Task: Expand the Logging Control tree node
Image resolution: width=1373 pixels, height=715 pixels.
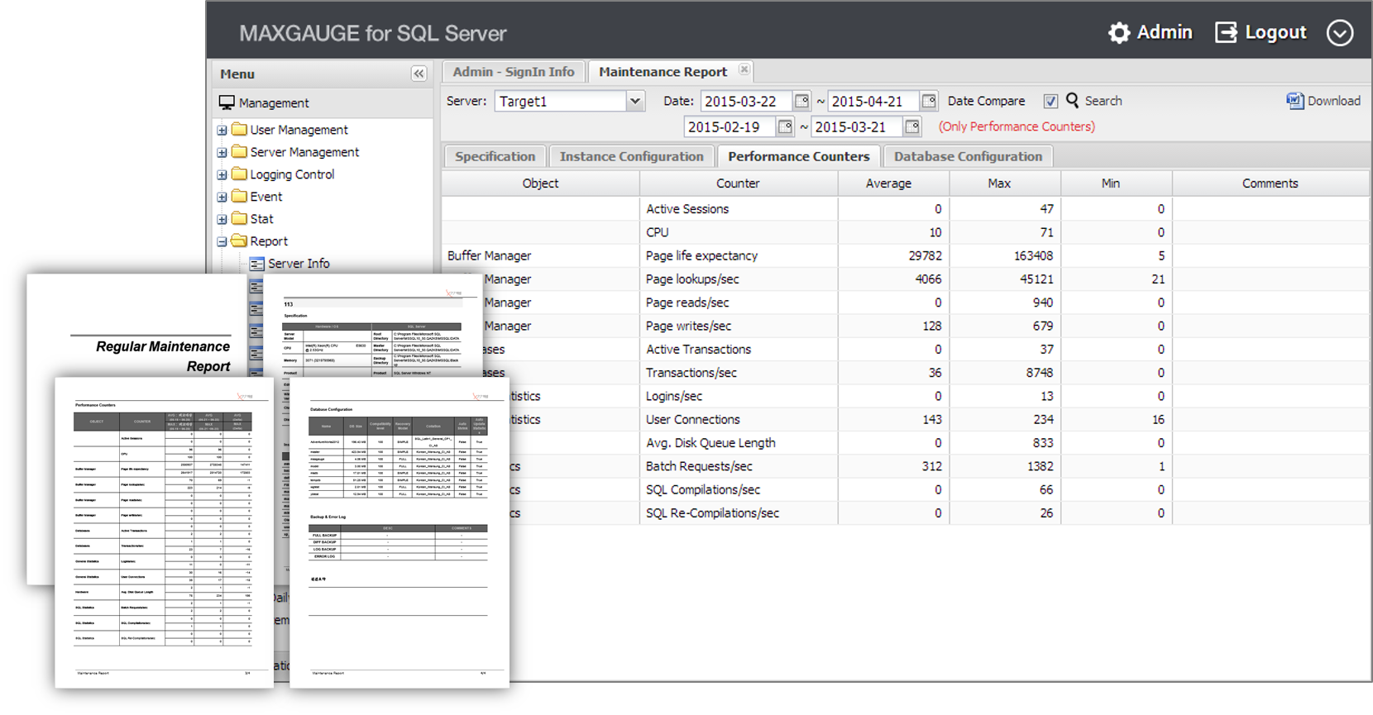Action: pos(222,174)
